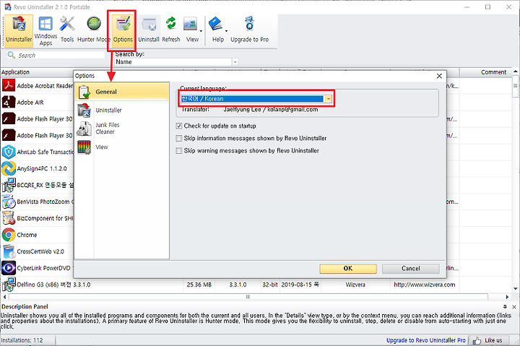Open the View toolbar icon
The height and width of the screenshot is (346, 520).
[x=191, y=25]
